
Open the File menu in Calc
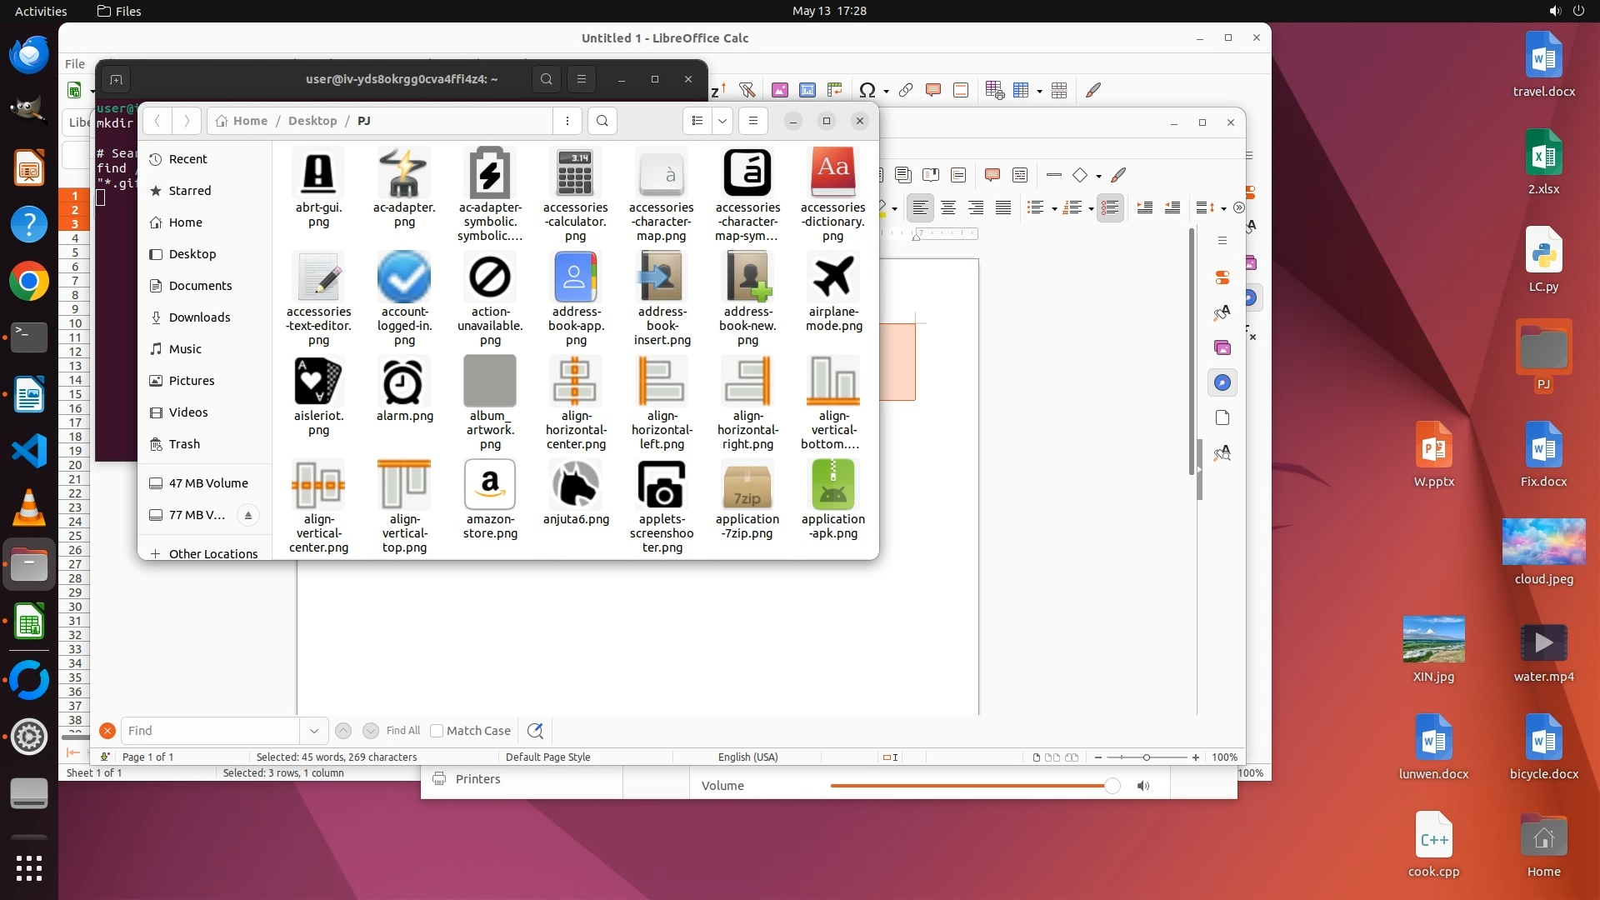pos(75,63)
